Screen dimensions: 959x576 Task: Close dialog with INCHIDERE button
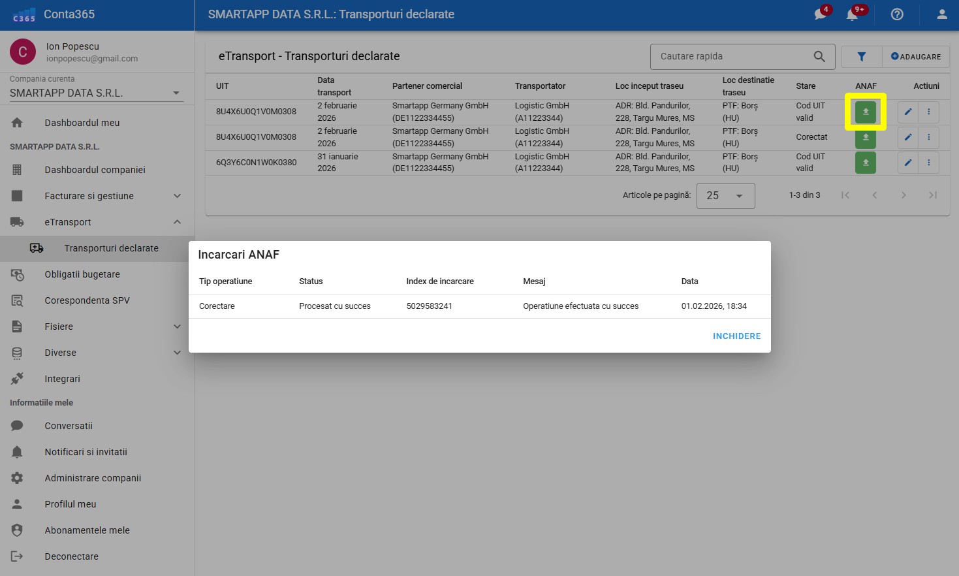(x=736, y=336)
